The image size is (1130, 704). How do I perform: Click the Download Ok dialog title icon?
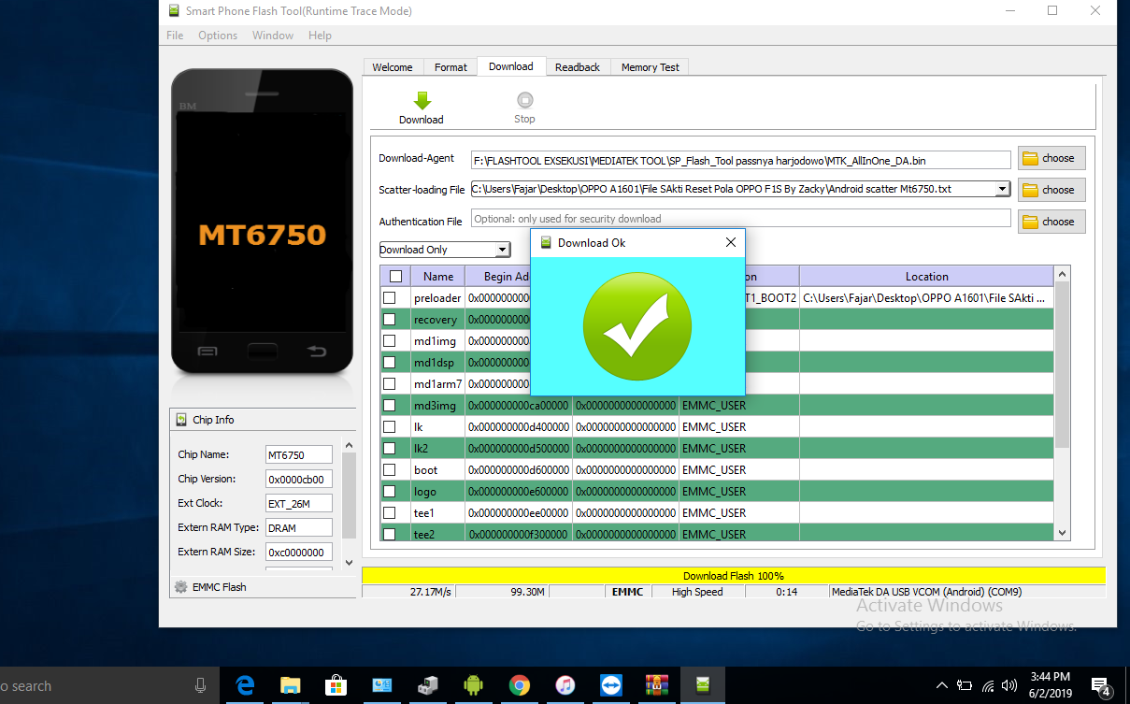click(546, 242)
